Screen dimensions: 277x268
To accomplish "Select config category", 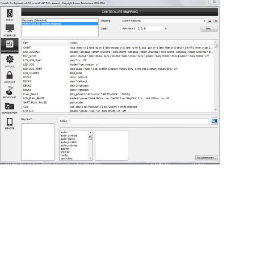I will tap(74, 155).
